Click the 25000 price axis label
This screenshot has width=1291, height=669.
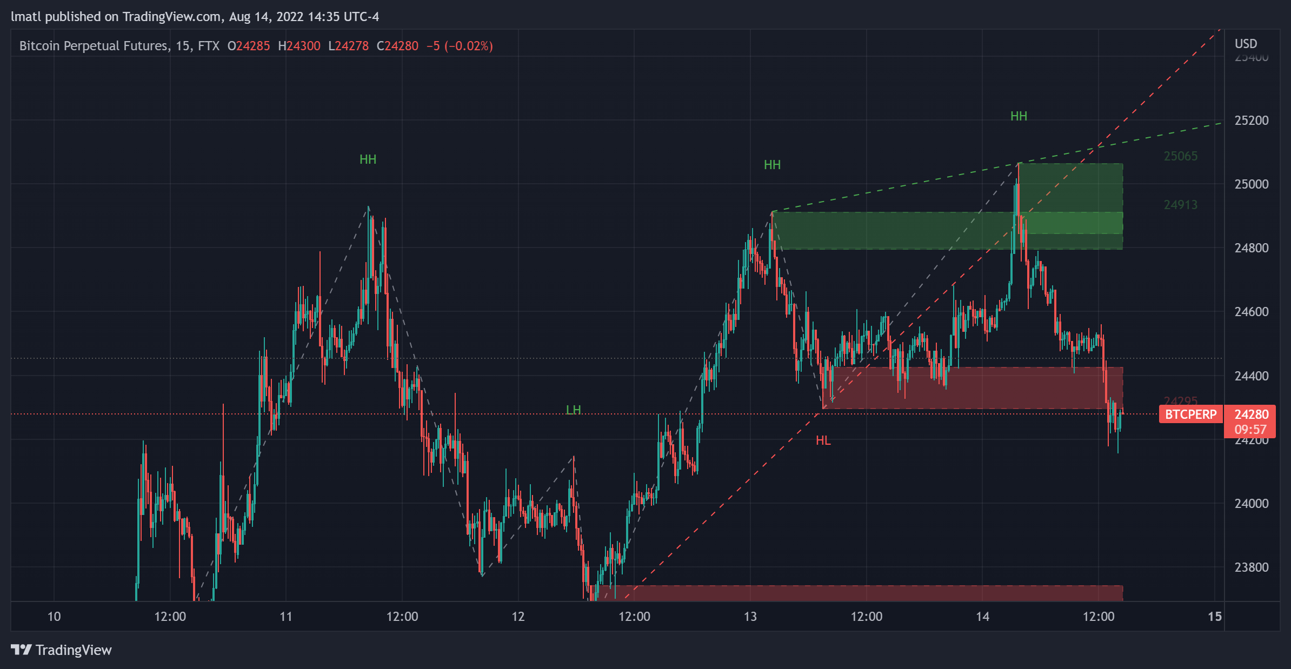(x=1251, y=184)
